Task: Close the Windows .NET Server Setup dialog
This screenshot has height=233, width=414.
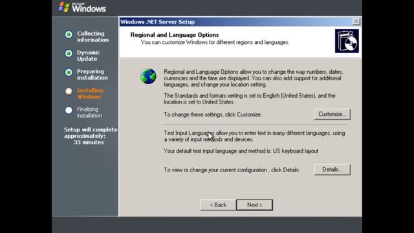Action: (356, 21)
